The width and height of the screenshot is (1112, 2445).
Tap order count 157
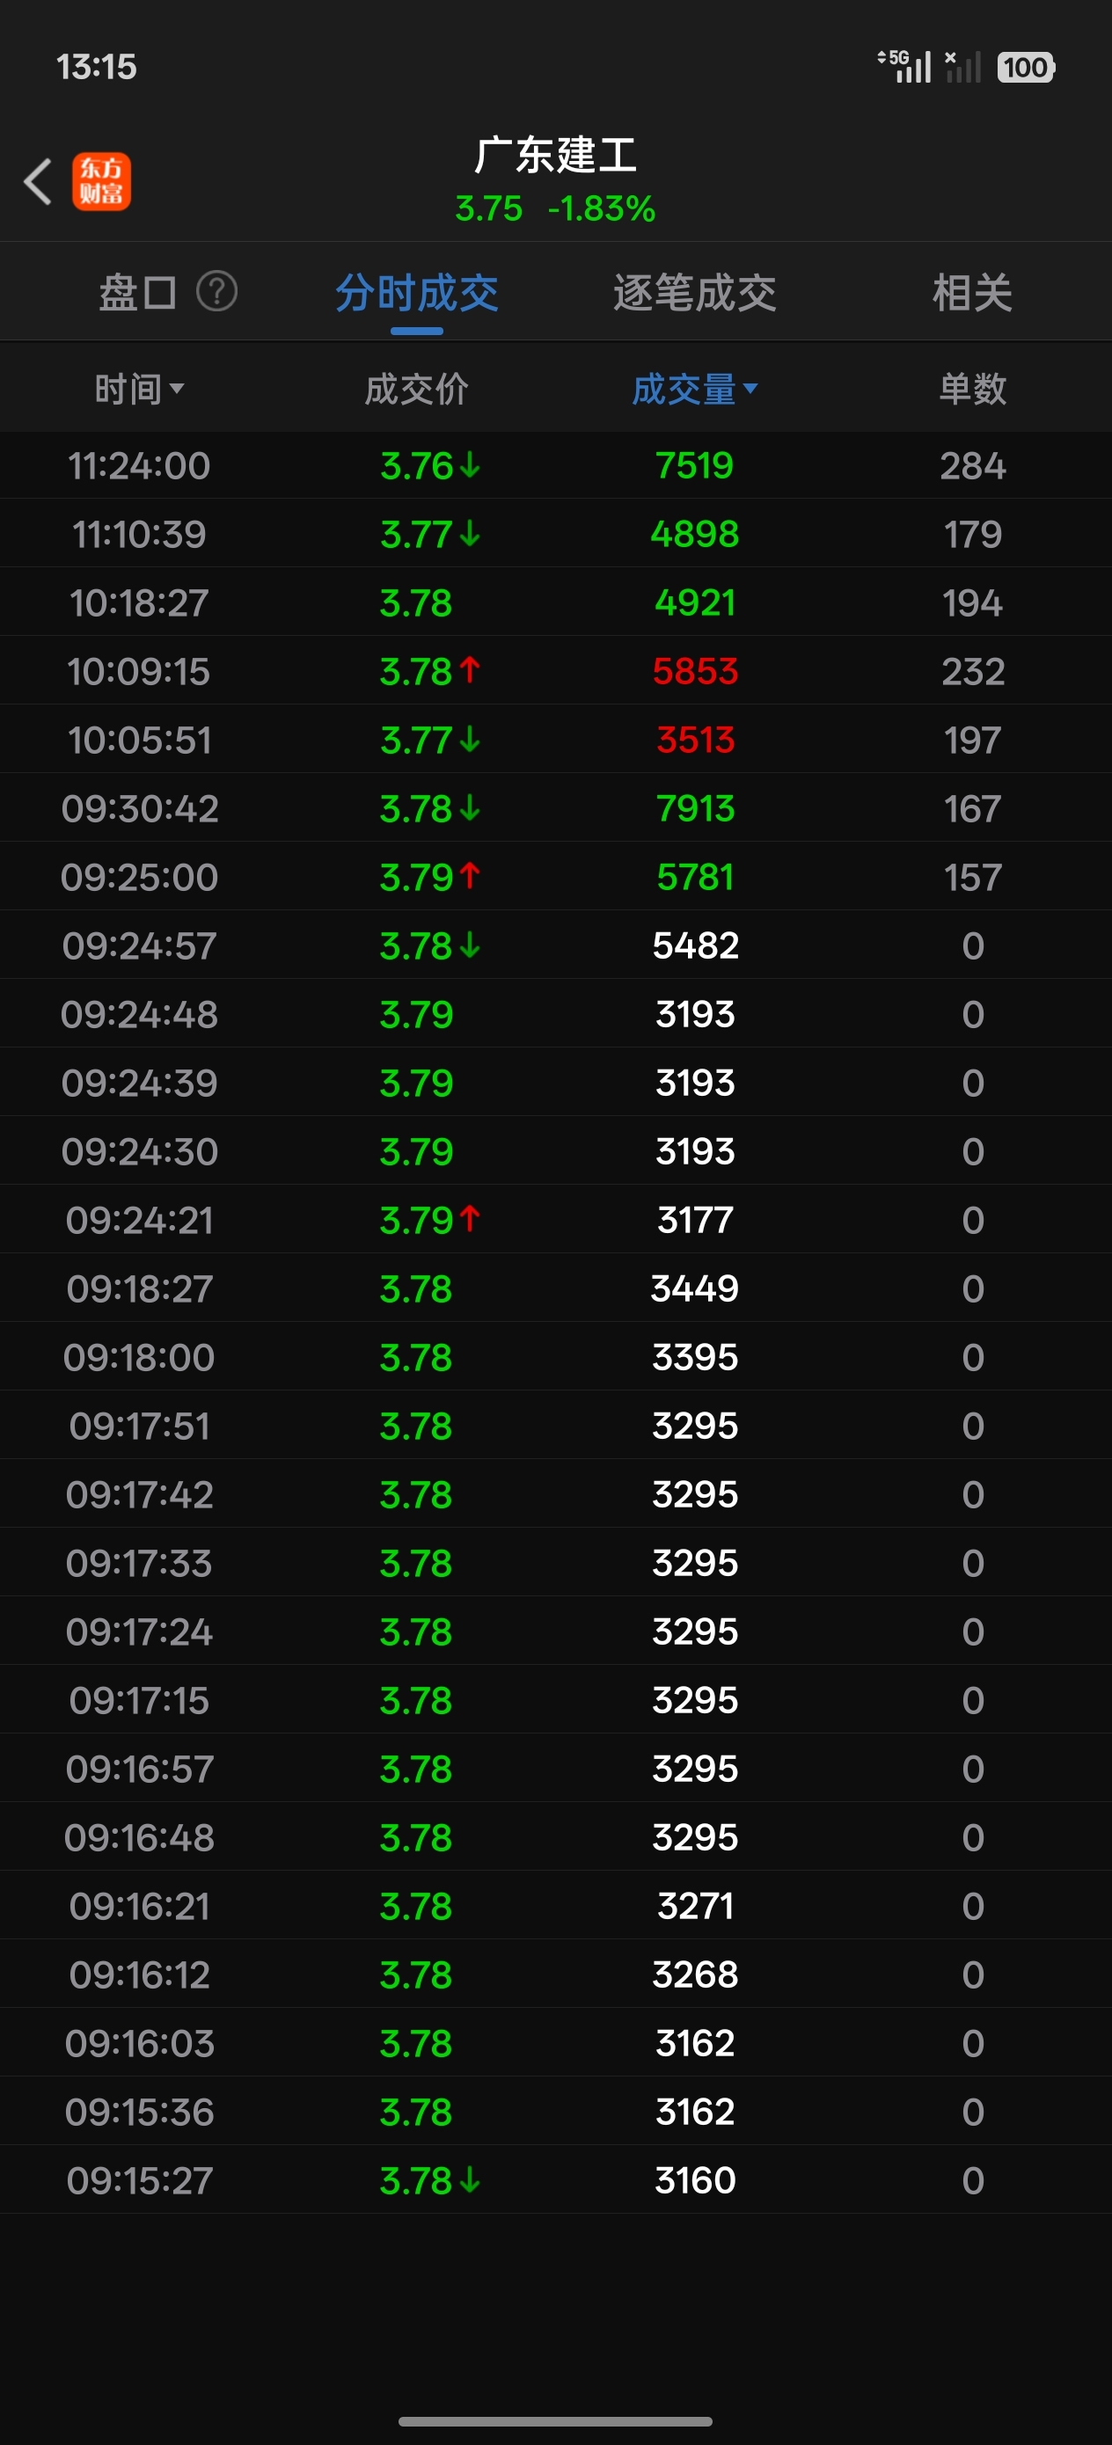(972, 876)
